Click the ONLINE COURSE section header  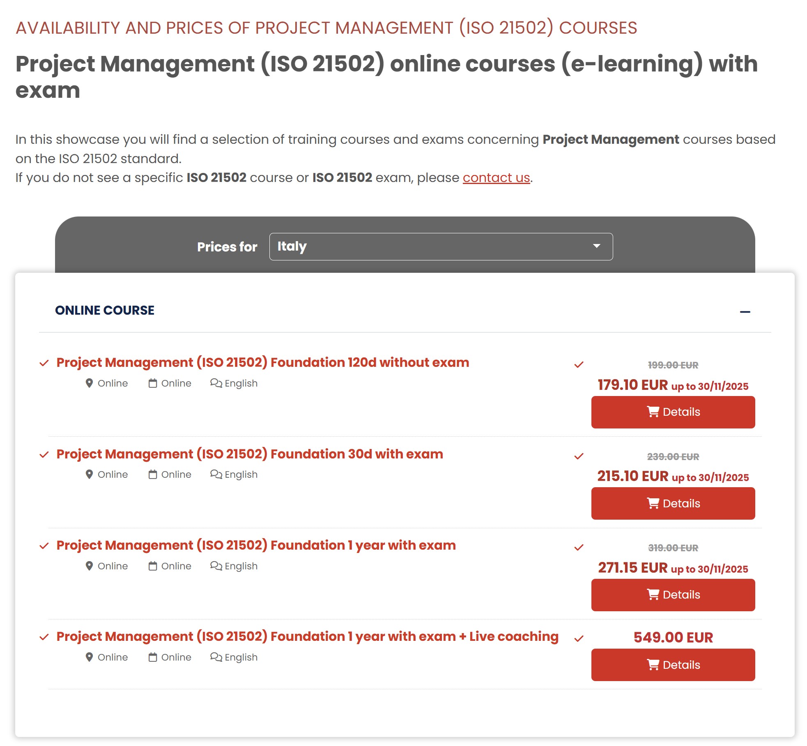[105, 310]
